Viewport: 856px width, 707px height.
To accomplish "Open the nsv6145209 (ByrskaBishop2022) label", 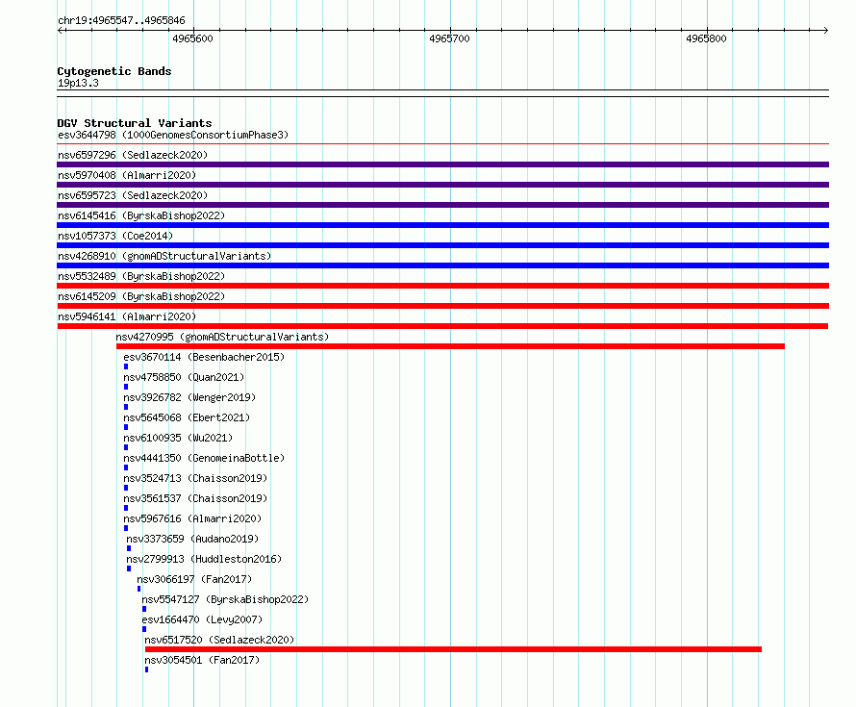I will coord(141,296).
